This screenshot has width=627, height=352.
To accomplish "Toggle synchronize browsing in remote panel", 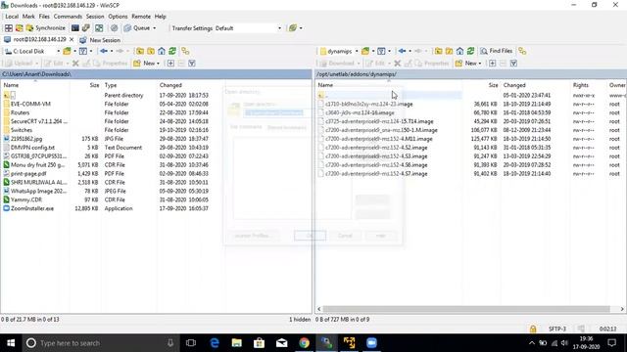I will click(x=522, y=51).
